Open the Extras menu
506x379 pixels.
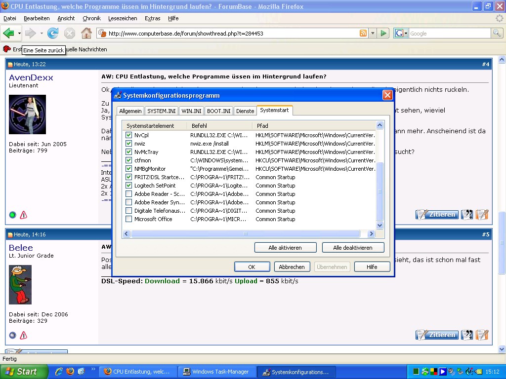152,18
